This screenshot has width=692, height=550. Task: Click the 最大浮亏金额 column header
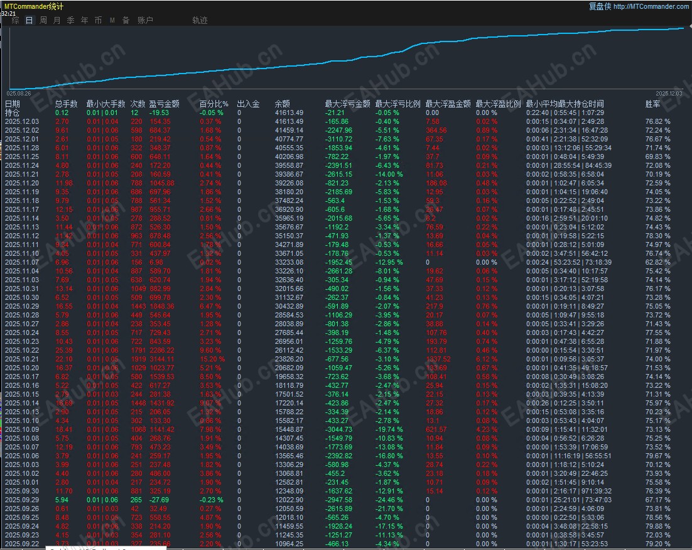tap(347, 104)
